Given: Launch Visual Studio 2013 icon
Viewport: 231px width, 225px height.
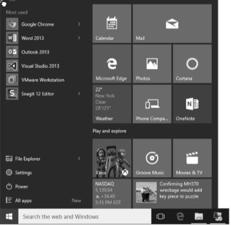Looking at the screenshot, I should pyautogui.click(x=12, y=66).
